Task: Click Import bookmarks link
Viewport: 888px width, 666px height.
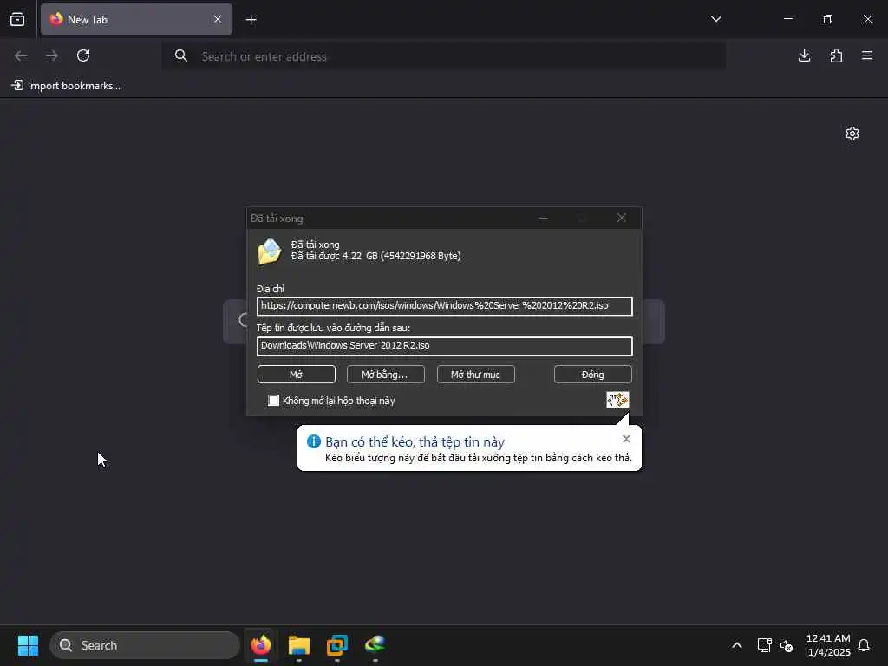Action: (x=66, y=86)
